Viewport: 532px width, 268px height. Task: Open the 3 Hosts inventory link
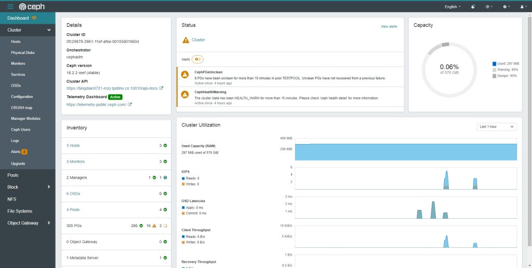click(73, 146)
